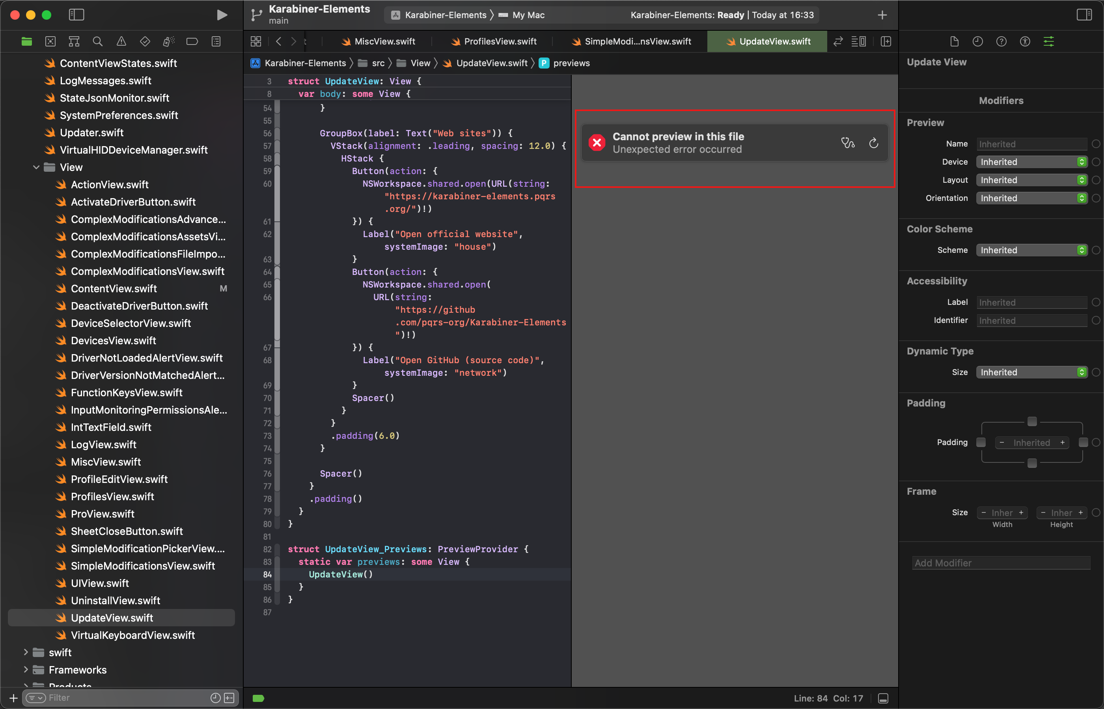1104x709 pixels.
Task: Toggle the left navigator sidebar
Action: (x=76, y=15)
